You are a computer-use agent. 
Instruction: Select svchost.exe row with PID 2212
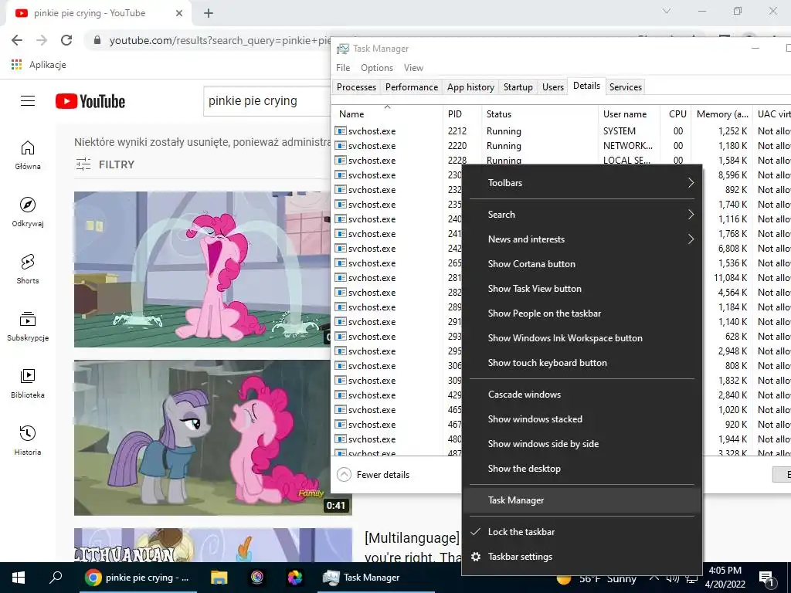pyautogui.click(x=561, y=131)
